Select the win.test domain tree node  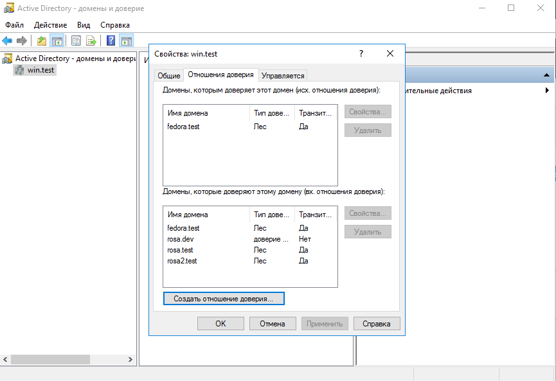coord(40,70)
